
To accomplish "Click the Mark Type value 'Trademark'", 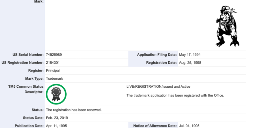I will [x=55, y=79].
